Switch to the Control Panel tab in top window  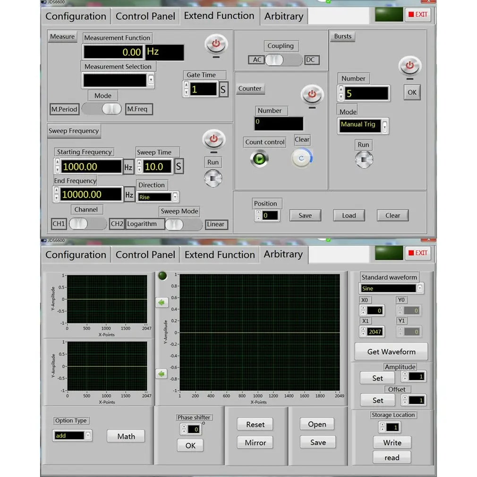point(145,16)
